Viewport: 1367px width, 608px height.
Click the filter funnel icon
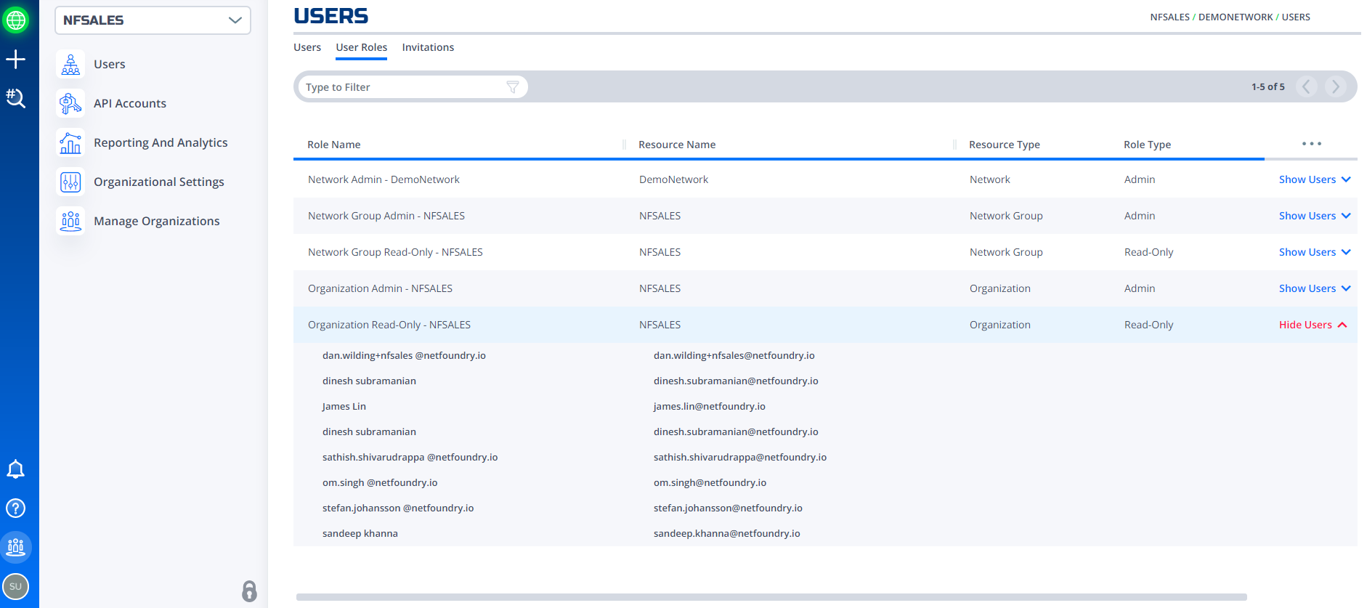[513, 87]
